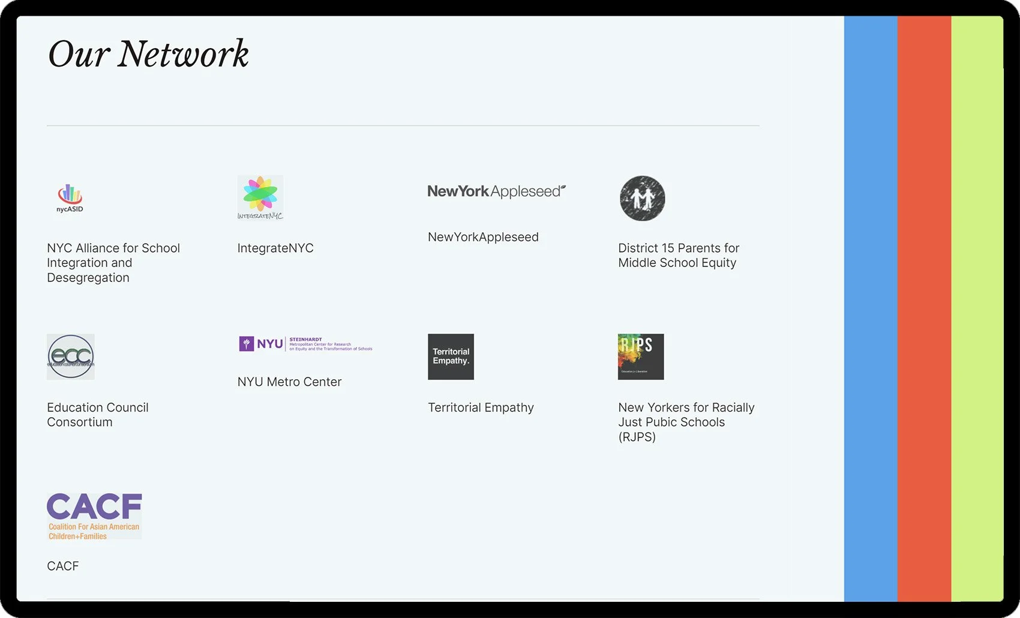Open the NewYorkAppleseed text link
The image size is (1020, 618).
(483, 237)
